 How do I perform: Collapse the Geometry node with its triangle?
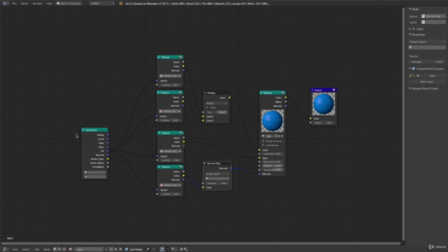pyautogui.click(x=83, y=130)
